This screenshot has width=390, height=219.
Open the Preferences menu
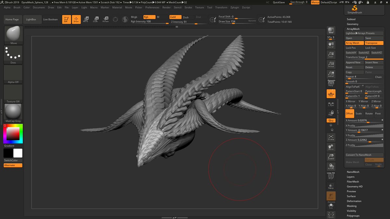pyautogui.click(x=152, y=7)
